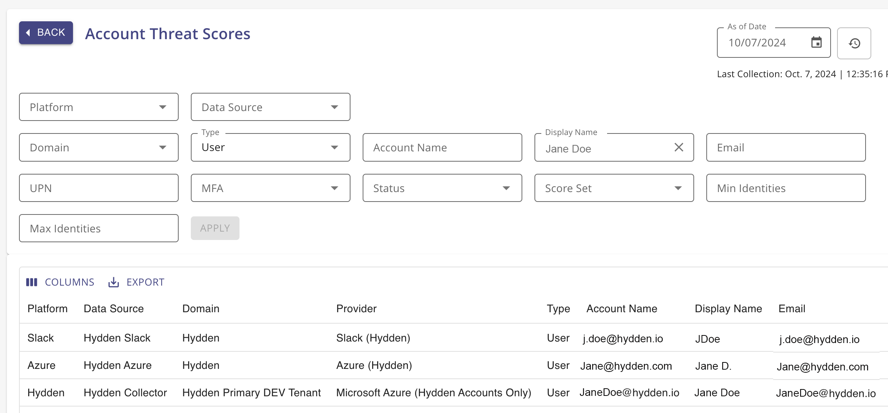Select the Slack platform cell

tap(41, 338)
